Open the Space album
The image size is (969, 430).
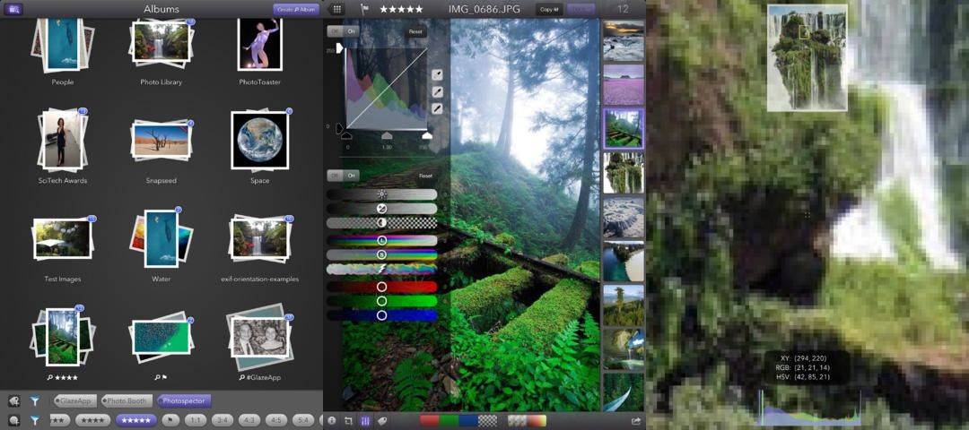[x=259, y=141]
